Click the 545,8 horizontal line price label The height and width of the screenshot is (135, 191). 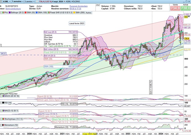pyautogui.click(x=3, y=54)
